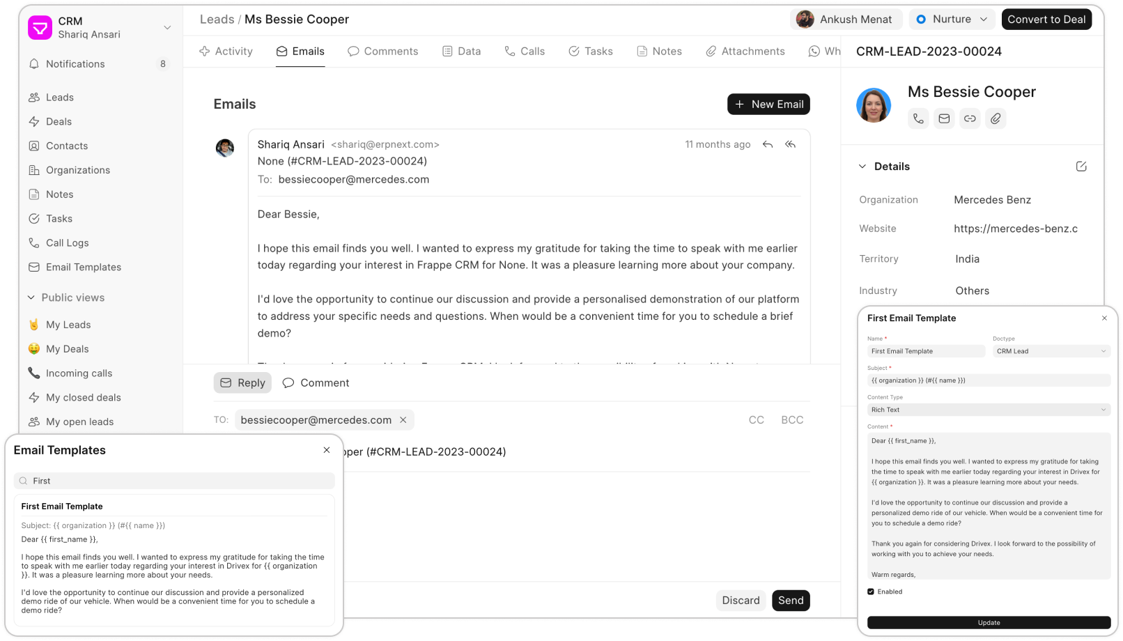Viewport: 1123px width, 641px height.
Task: Click the New Email button
Action: (768, 105)
